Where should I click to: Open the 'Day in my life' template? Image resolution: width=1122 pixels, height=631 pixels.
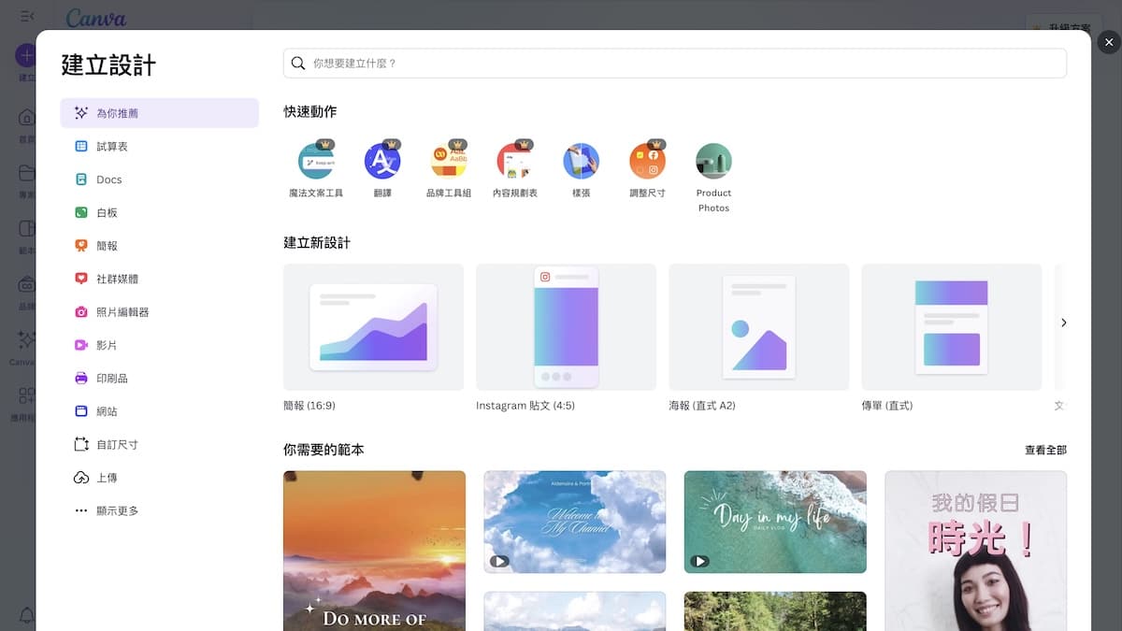775,522
